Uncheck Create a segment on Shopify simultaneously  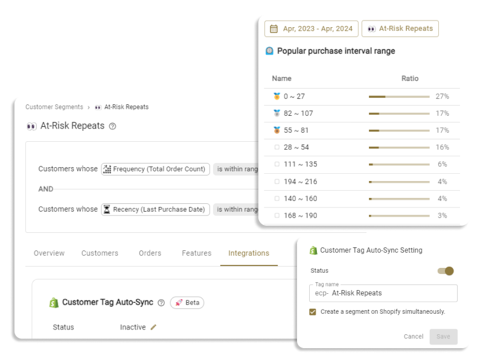click(313, 312)
